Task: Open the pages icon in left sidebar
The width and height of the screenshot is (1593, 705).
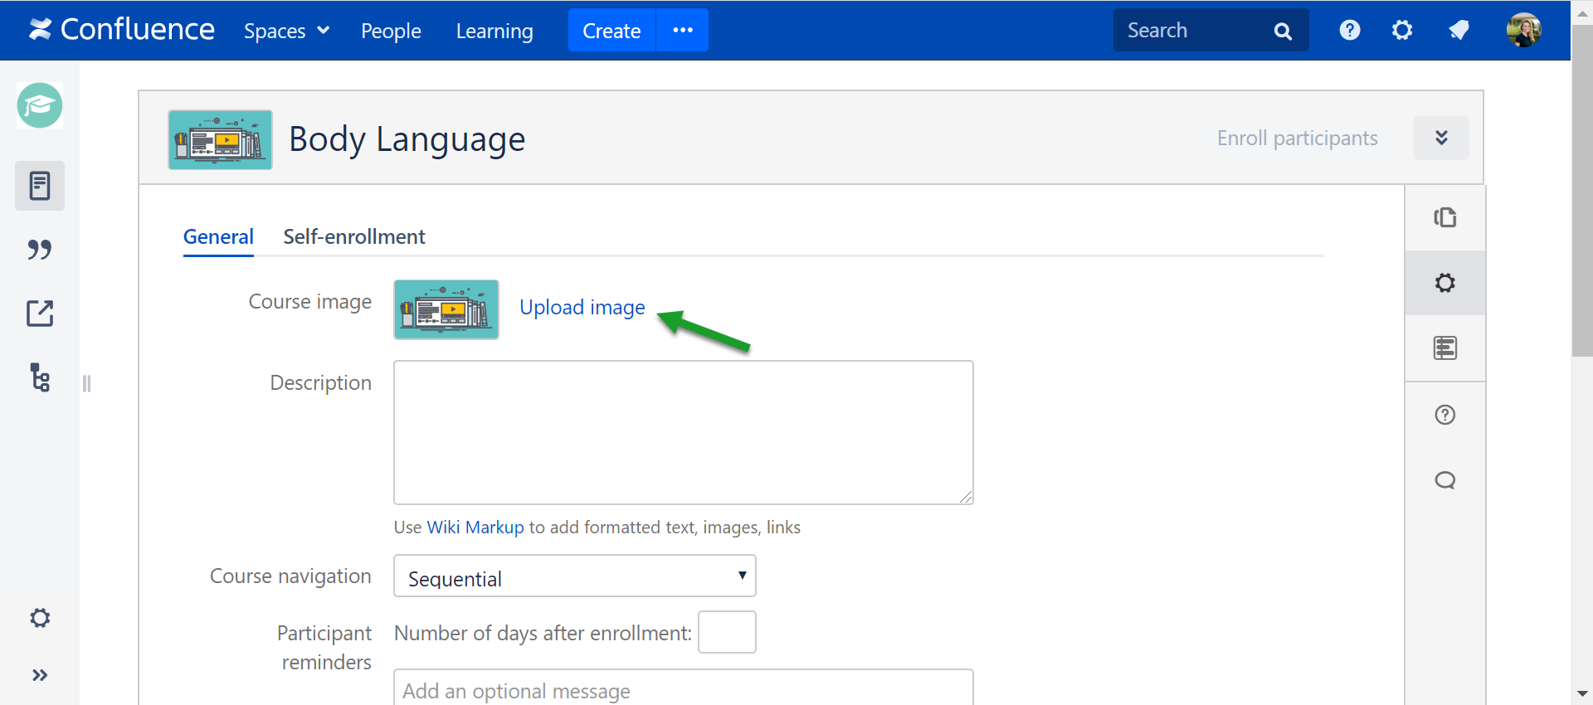Action: click(x=40, y=186)
